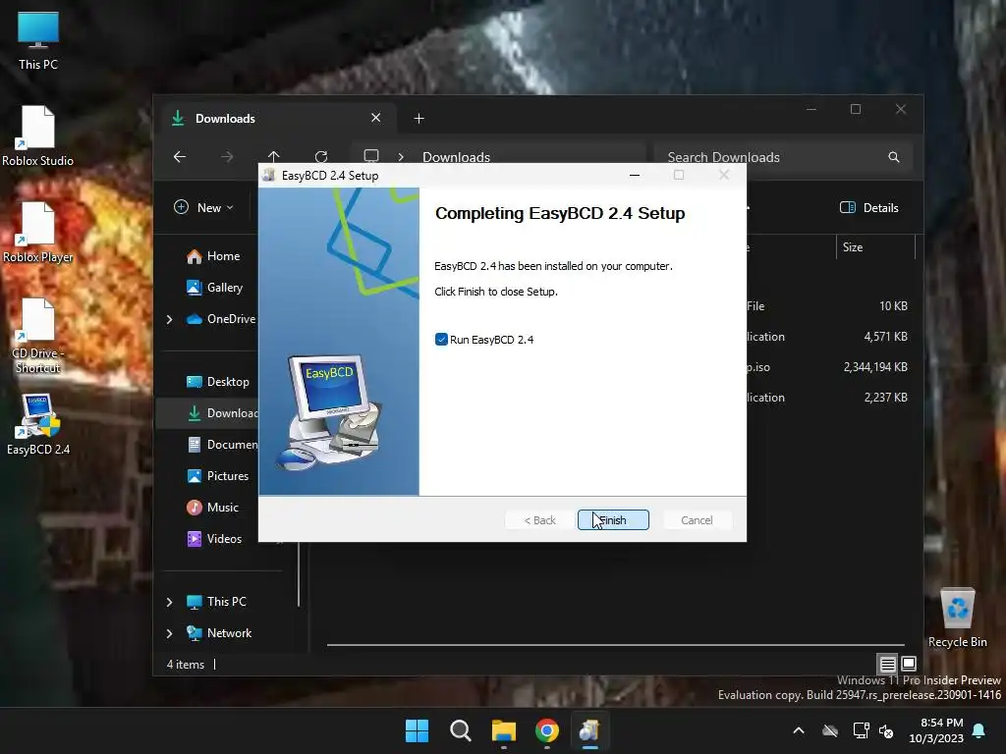Minimize the EasyBCD 2.4 Setup window

tap(635, 175)
